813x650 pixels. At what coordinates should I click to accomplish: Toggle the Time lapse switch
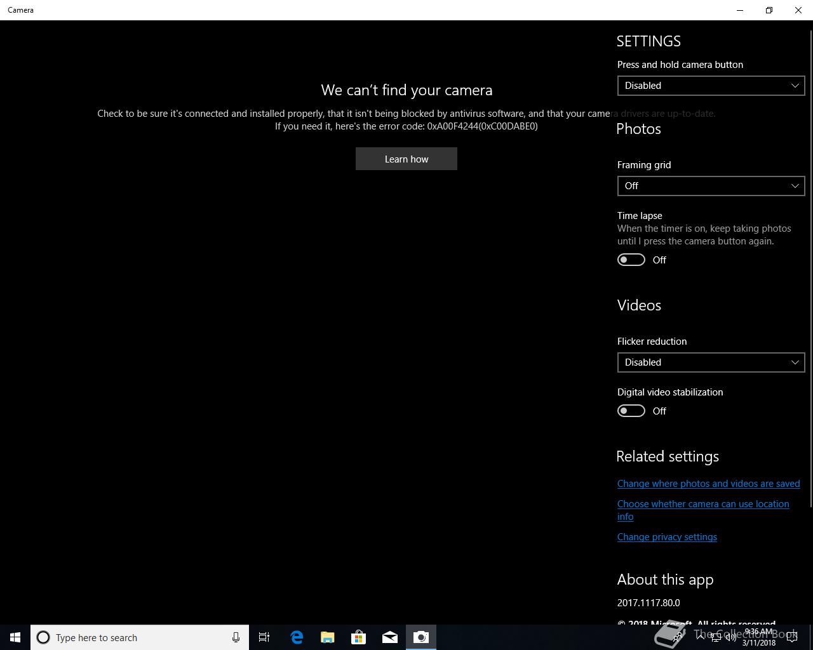click(x=631, y=260)
